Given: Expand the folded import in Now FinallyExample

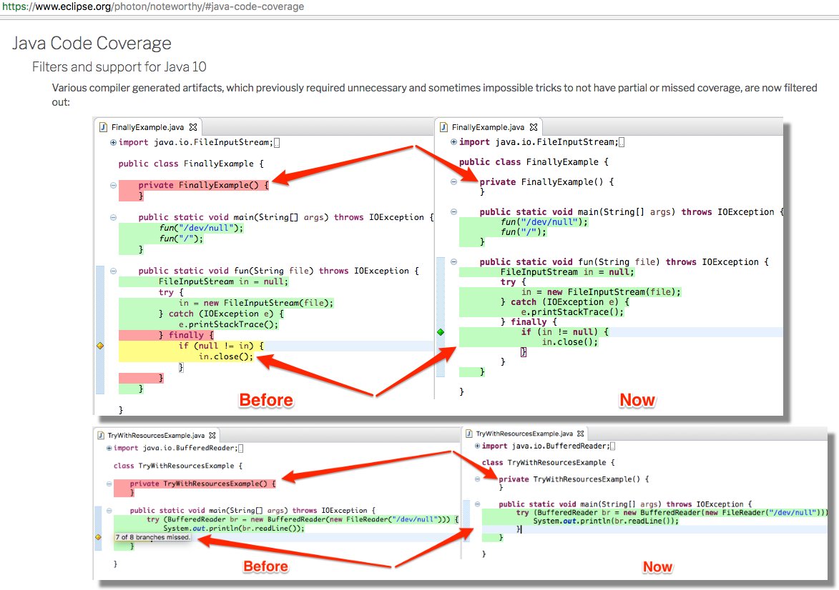Looking at the screenshot, I should click(x=453, y=141).
